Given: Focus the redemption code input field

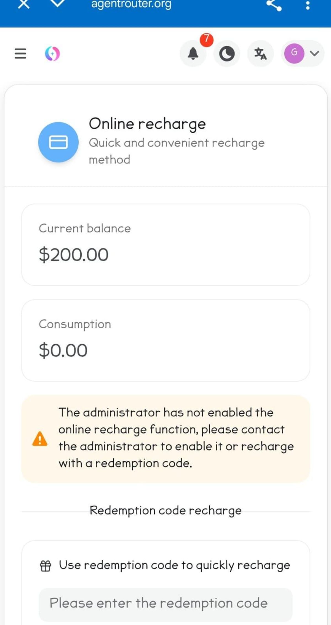Looking at the screenshot, I should [x=165, y=603].
